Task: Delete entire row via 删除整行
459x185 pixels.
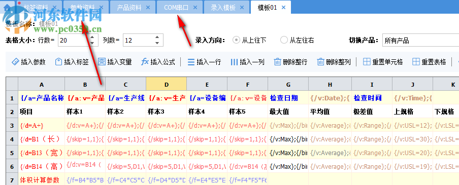Action: click(290, 62)
